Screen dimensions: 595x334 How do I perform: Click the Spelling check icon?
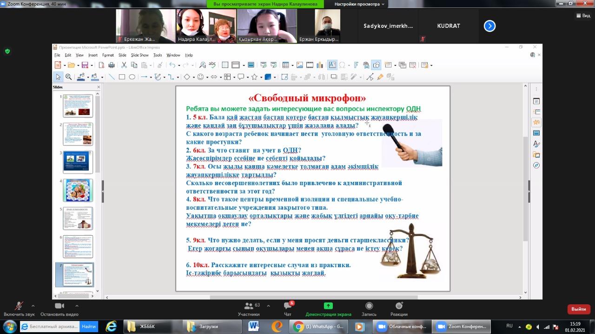tap(212, 65)
